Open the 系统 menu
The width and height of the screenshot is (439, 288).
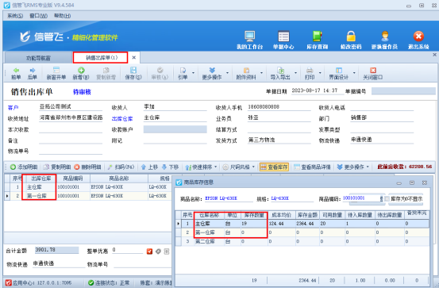[15, 16]
